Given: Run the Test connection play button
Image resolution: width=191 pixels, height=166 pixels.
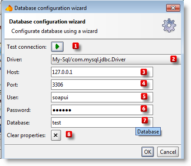Looking at the screenshot, I should point(57,46).
